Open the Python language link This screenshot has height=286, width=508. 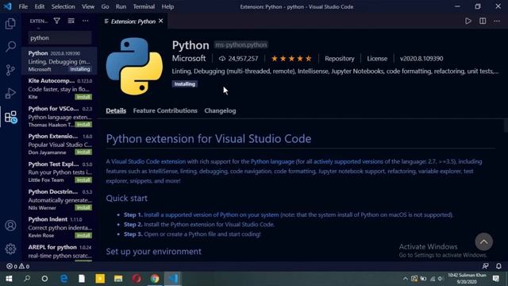tap(272, 161)
